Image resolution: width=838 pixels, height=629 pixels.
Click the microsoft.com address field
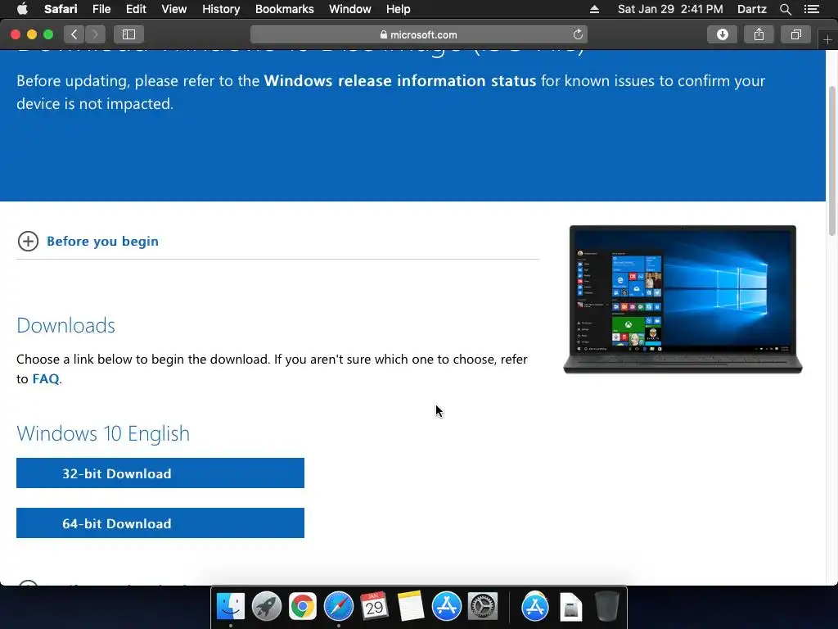point(418,34)
